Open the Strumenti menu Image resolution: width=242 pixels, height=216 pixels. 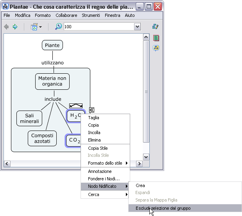[x=90, y=15]
